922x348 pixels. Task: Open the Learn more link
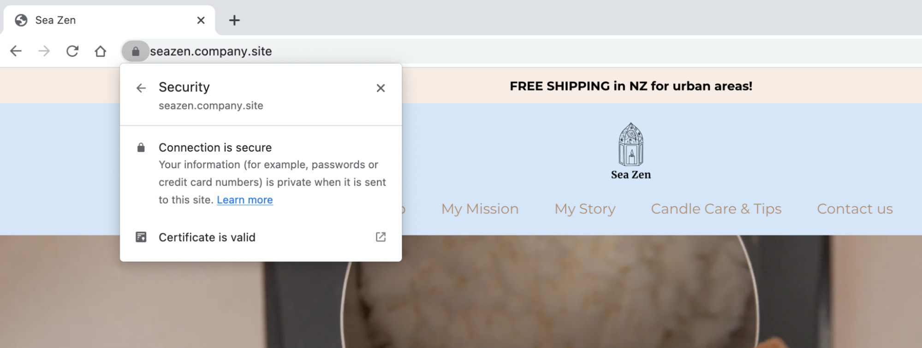[x=244, y=200]
